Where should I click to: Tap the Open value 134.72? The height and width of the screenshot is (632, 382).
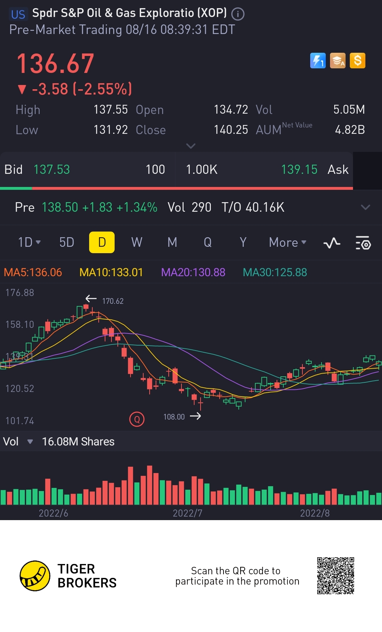click(x=231, y=110)
